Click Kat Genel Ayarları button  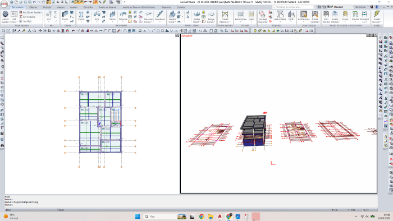point(30,12)
